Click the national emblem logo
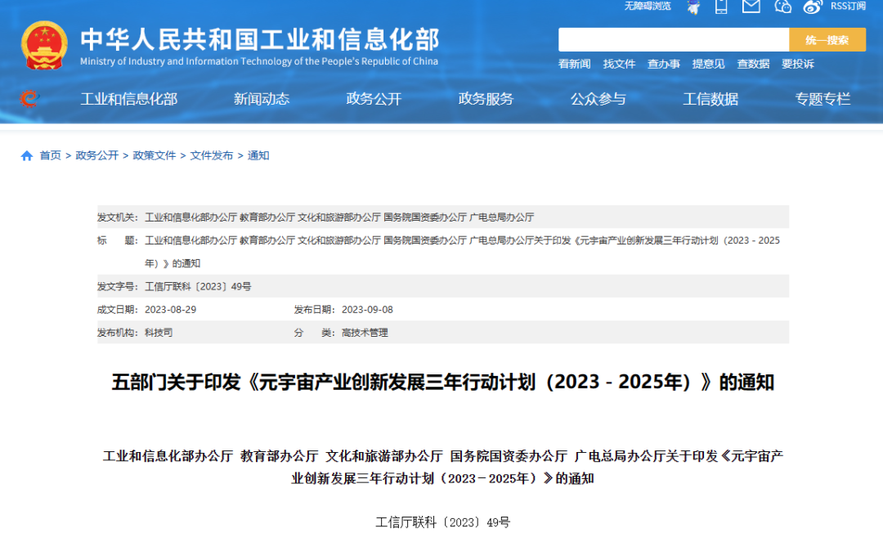This screenshot has width=883, height=542. [x=45, y=47]
